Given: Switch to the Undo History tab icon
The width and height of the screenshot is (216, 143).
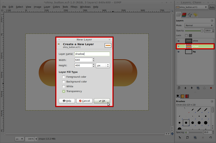Looking at the screenshot, I should coord(195,15).
